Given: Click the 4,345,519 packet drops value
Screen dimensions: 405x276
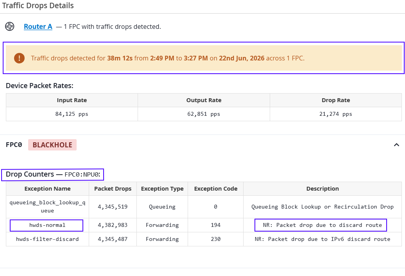Looking at the screenshot, I should pyautogui.click(x=113, y=207).
